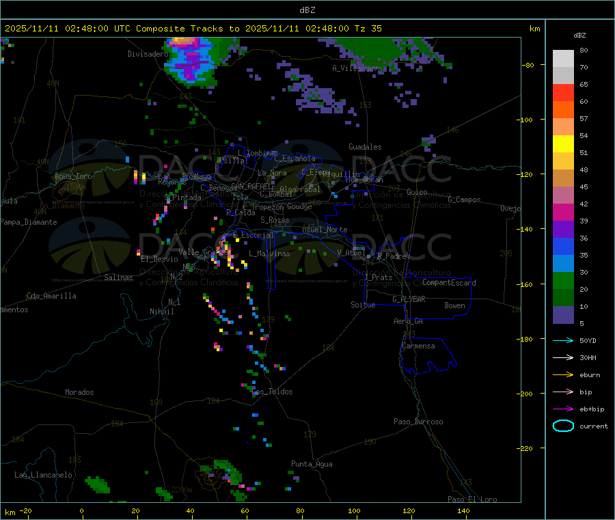Click the Guadales map label
This screenshot has height=520, width=615.
(365, 147)
